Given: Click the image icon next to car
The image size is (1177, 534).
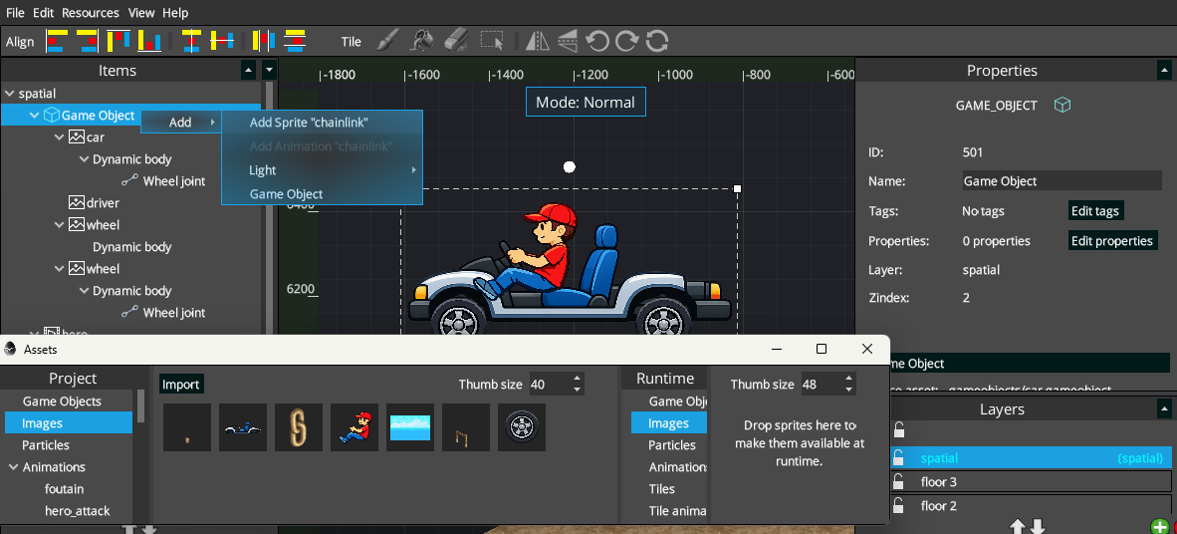Looking at the screenshot, I should 76,136.
